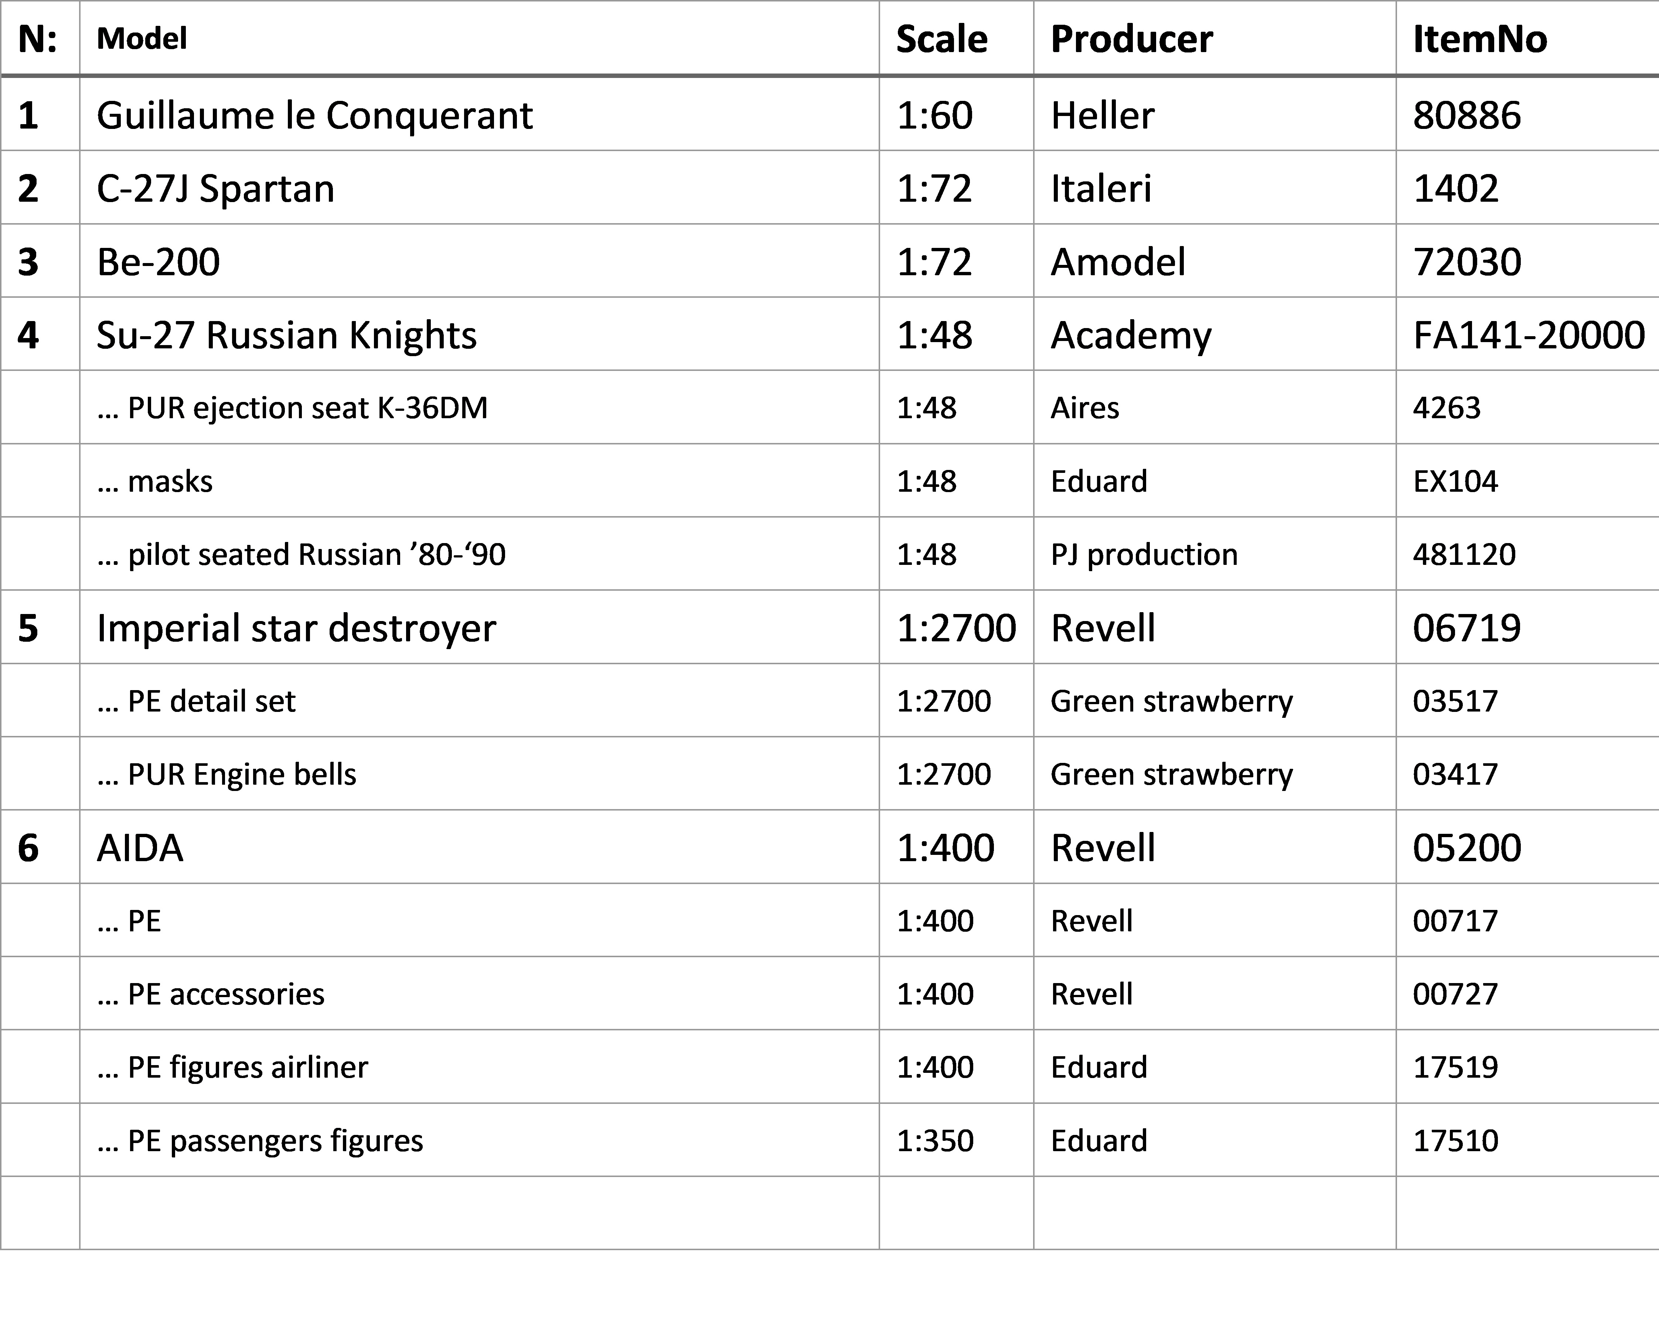This screenshot has height=1320, width=1659.
Task: Select the Heller producer cell
Action: click(x=1215, y=115)
